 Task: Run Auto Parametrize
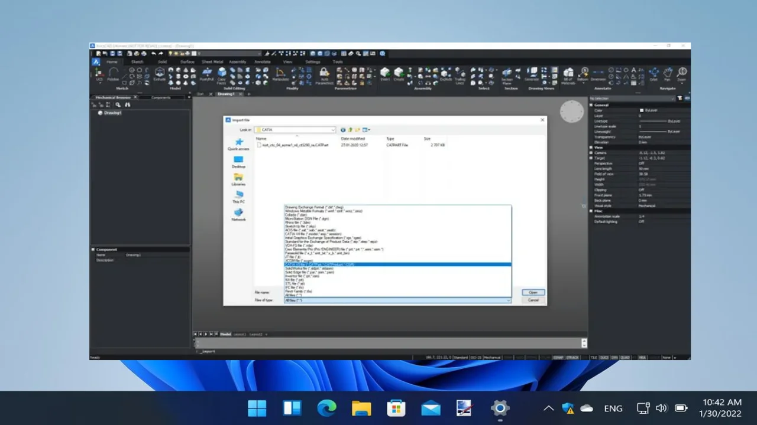[324, 76]
